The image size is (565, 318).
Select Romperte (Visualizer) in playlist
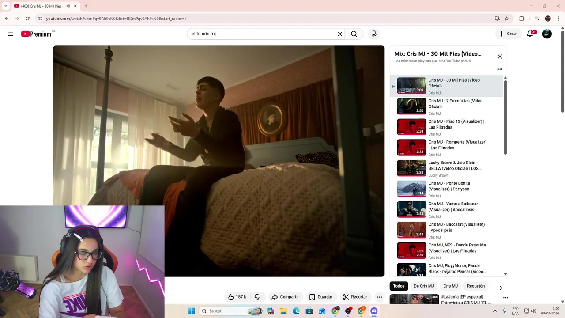coord(446,148)
